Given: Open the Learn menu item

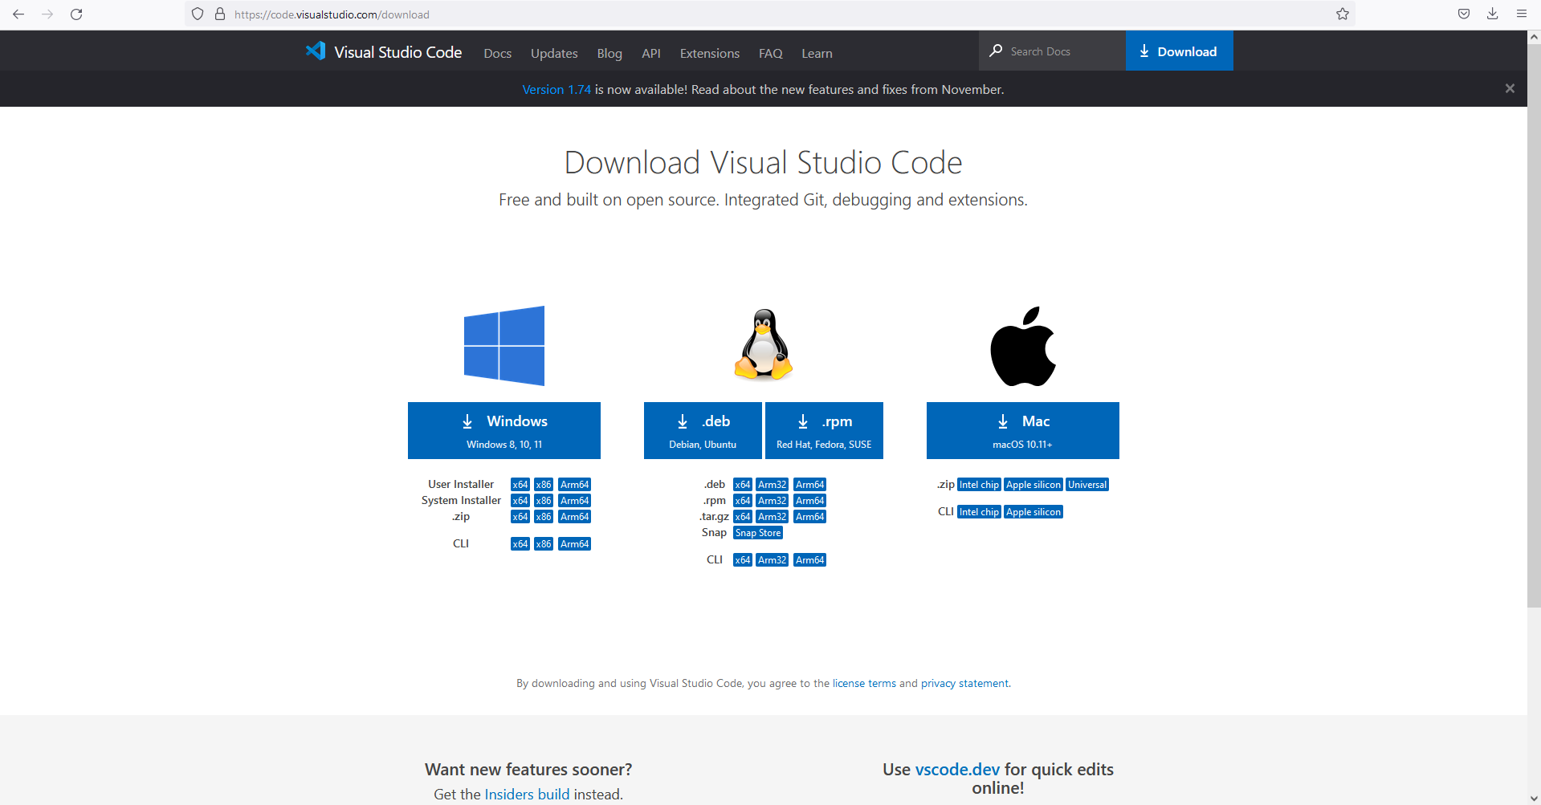Looking at the screenshot, I should point(817,53).
